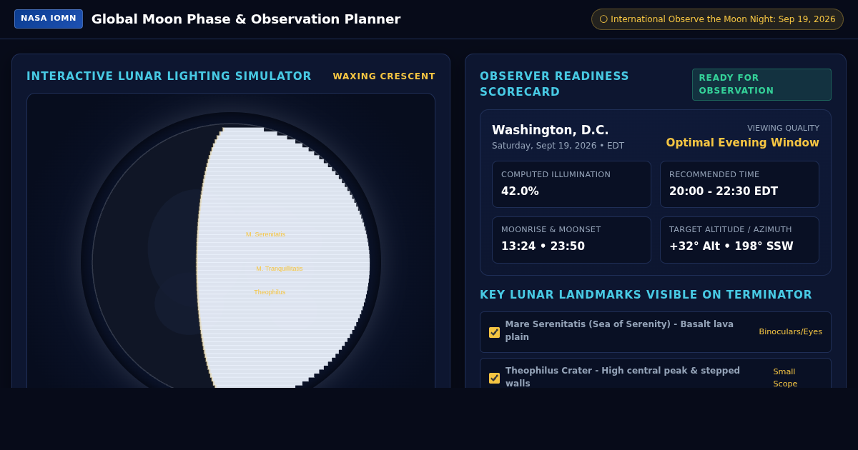Click the Global Moon Phase & Observation Planner title
Screen dimensions: 858x450
246,19
